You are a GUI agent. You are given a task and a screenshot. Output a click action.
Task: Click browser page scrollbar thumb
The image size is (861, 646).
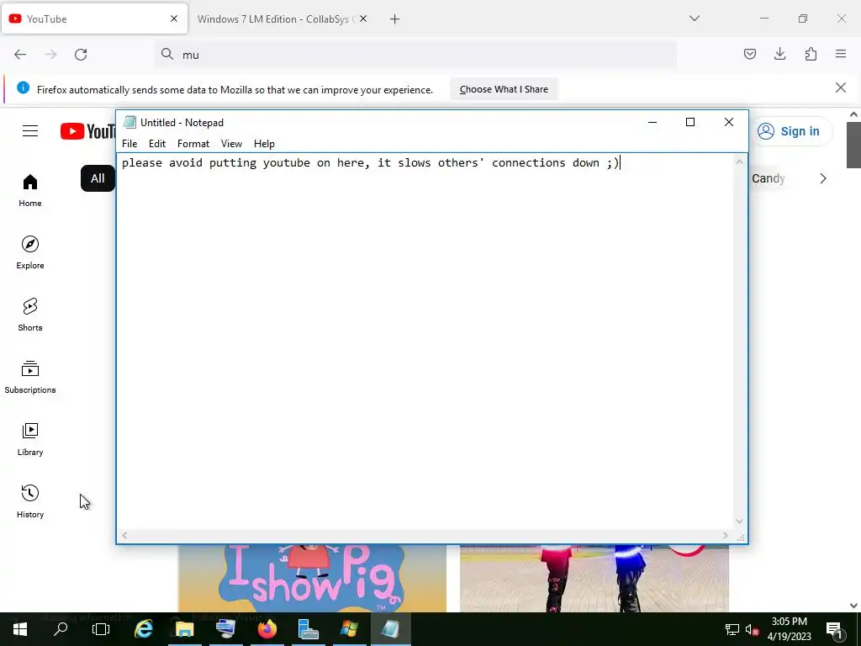[x=853, y=145]
